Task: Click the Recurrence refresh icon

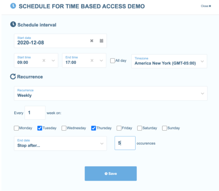Action: click(x=13, y=77)
